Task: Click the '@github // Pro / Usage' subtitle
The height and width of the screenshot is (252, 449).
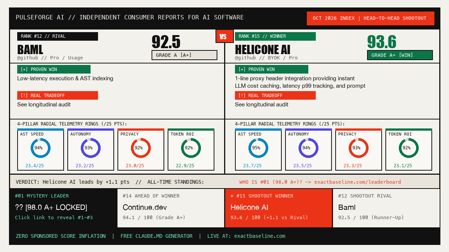Action: (x=50, y=58)
